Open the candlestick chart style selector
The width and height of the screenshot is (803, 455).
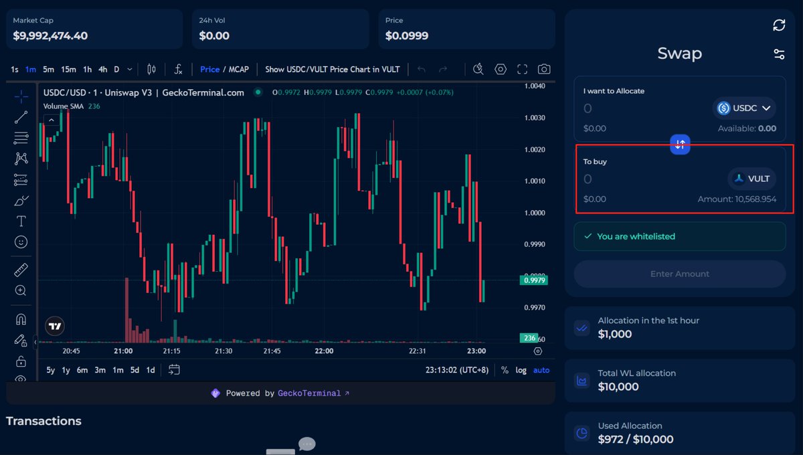[x=151, y=69]
